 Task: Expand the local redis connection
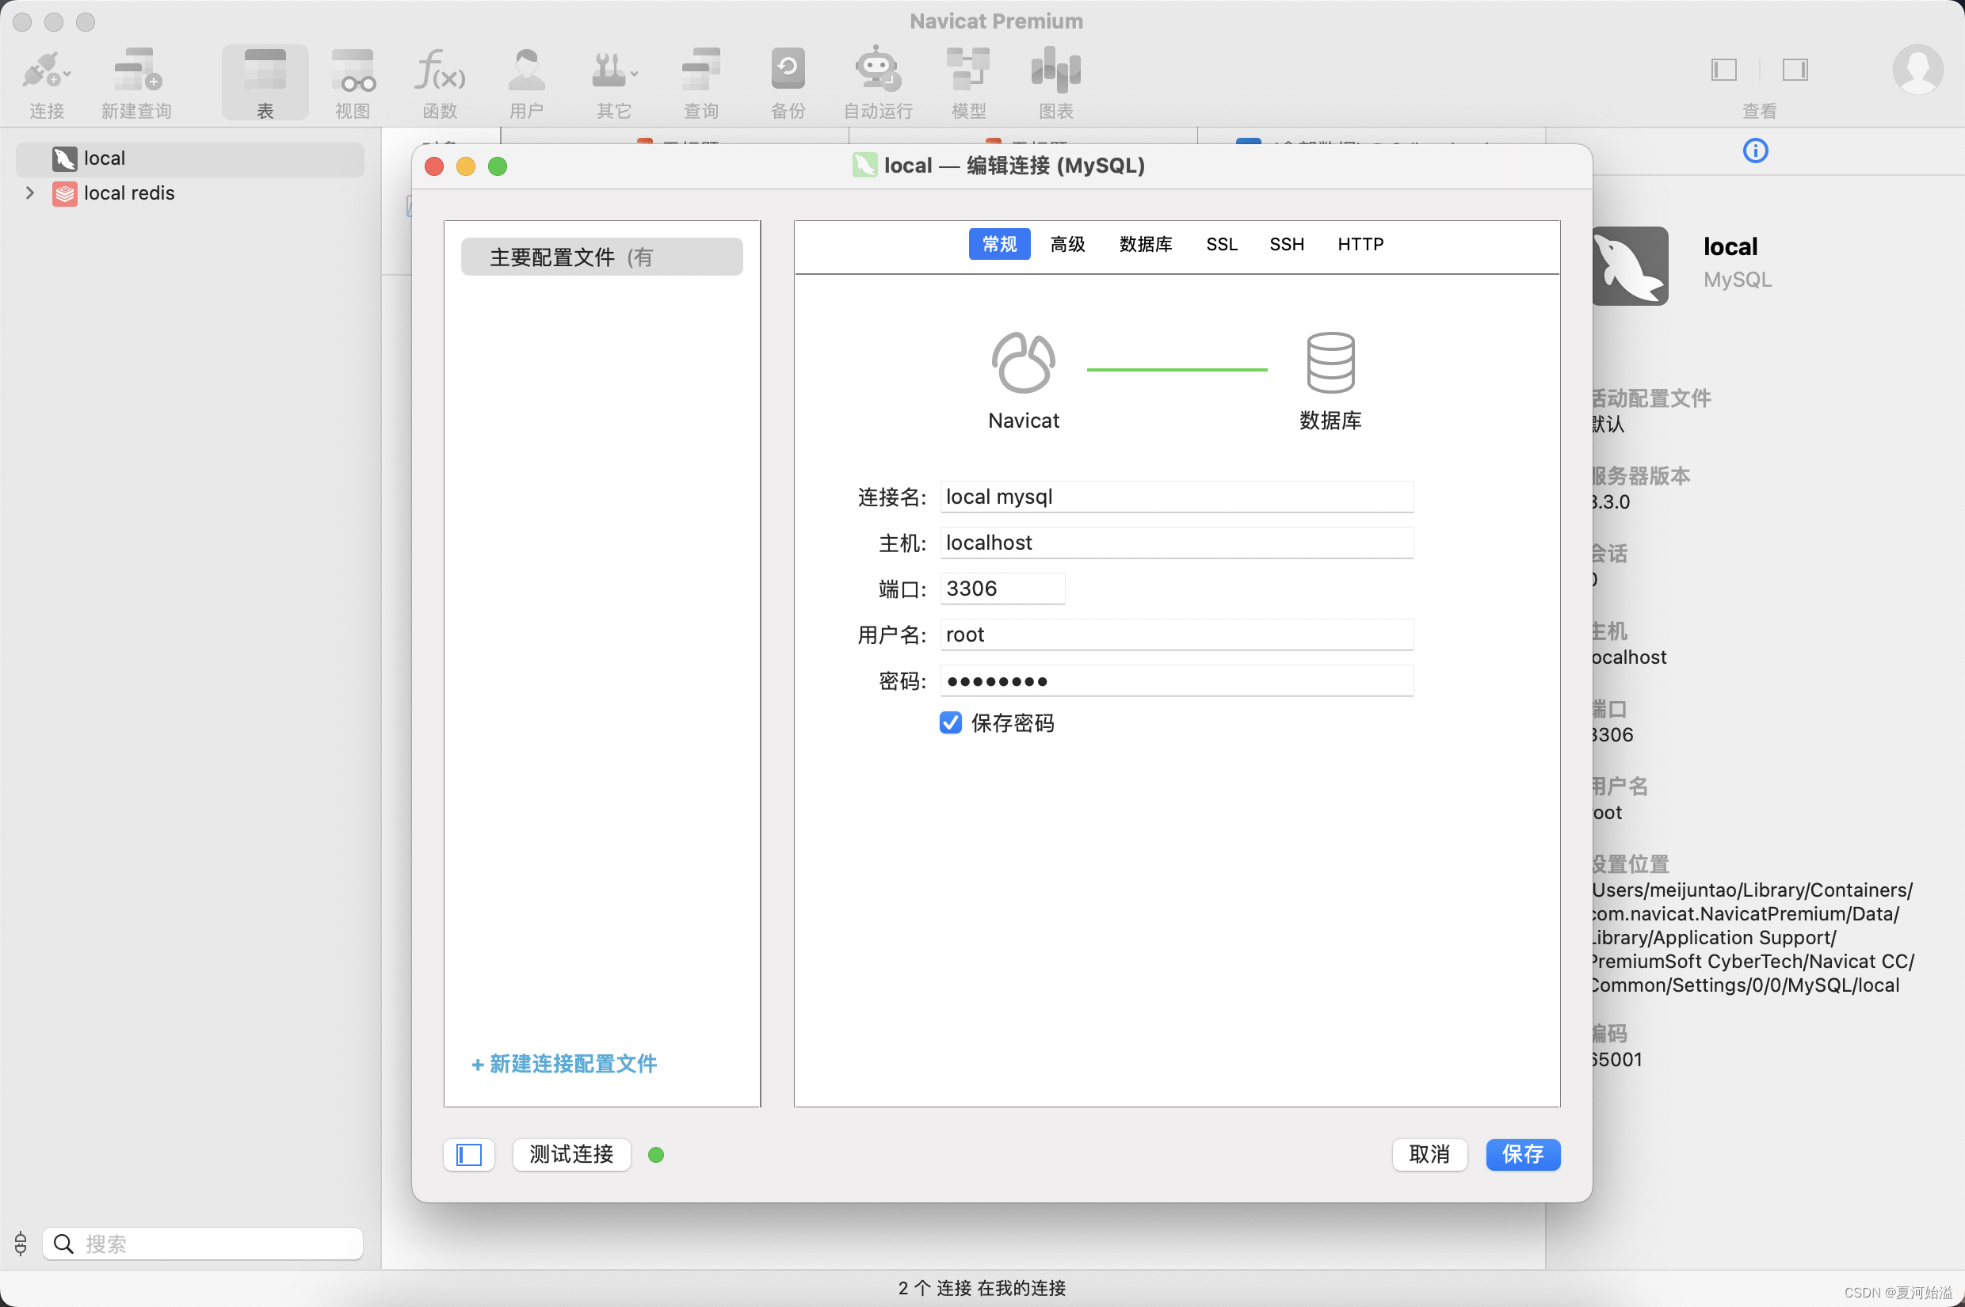click(30, 192)
